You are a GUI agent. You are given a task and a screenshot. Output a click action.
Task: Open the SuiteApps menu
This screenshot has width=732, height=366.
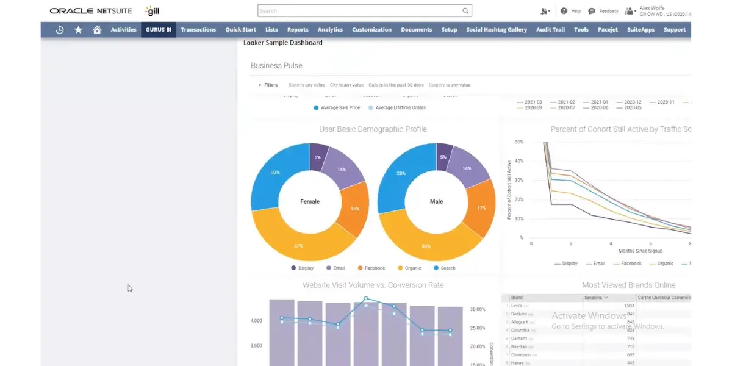click(640, 29)
